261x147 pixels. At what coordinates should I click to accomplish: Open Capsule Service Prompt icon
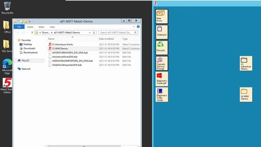tap(162, 63)
